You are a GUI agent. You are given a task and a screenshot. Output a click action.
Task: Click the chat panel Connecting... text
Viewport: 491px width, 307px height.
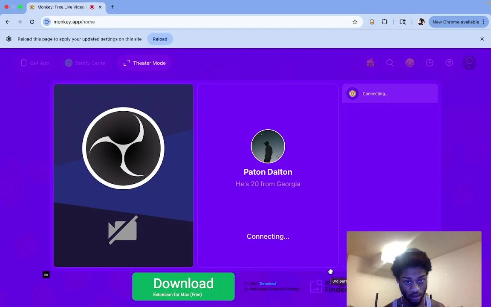tap(375, 94)
